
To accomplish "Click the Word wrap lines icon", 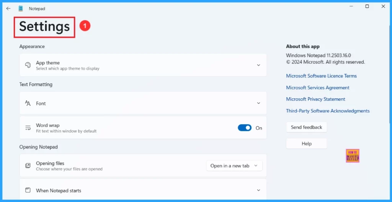I will pos(28,128).
